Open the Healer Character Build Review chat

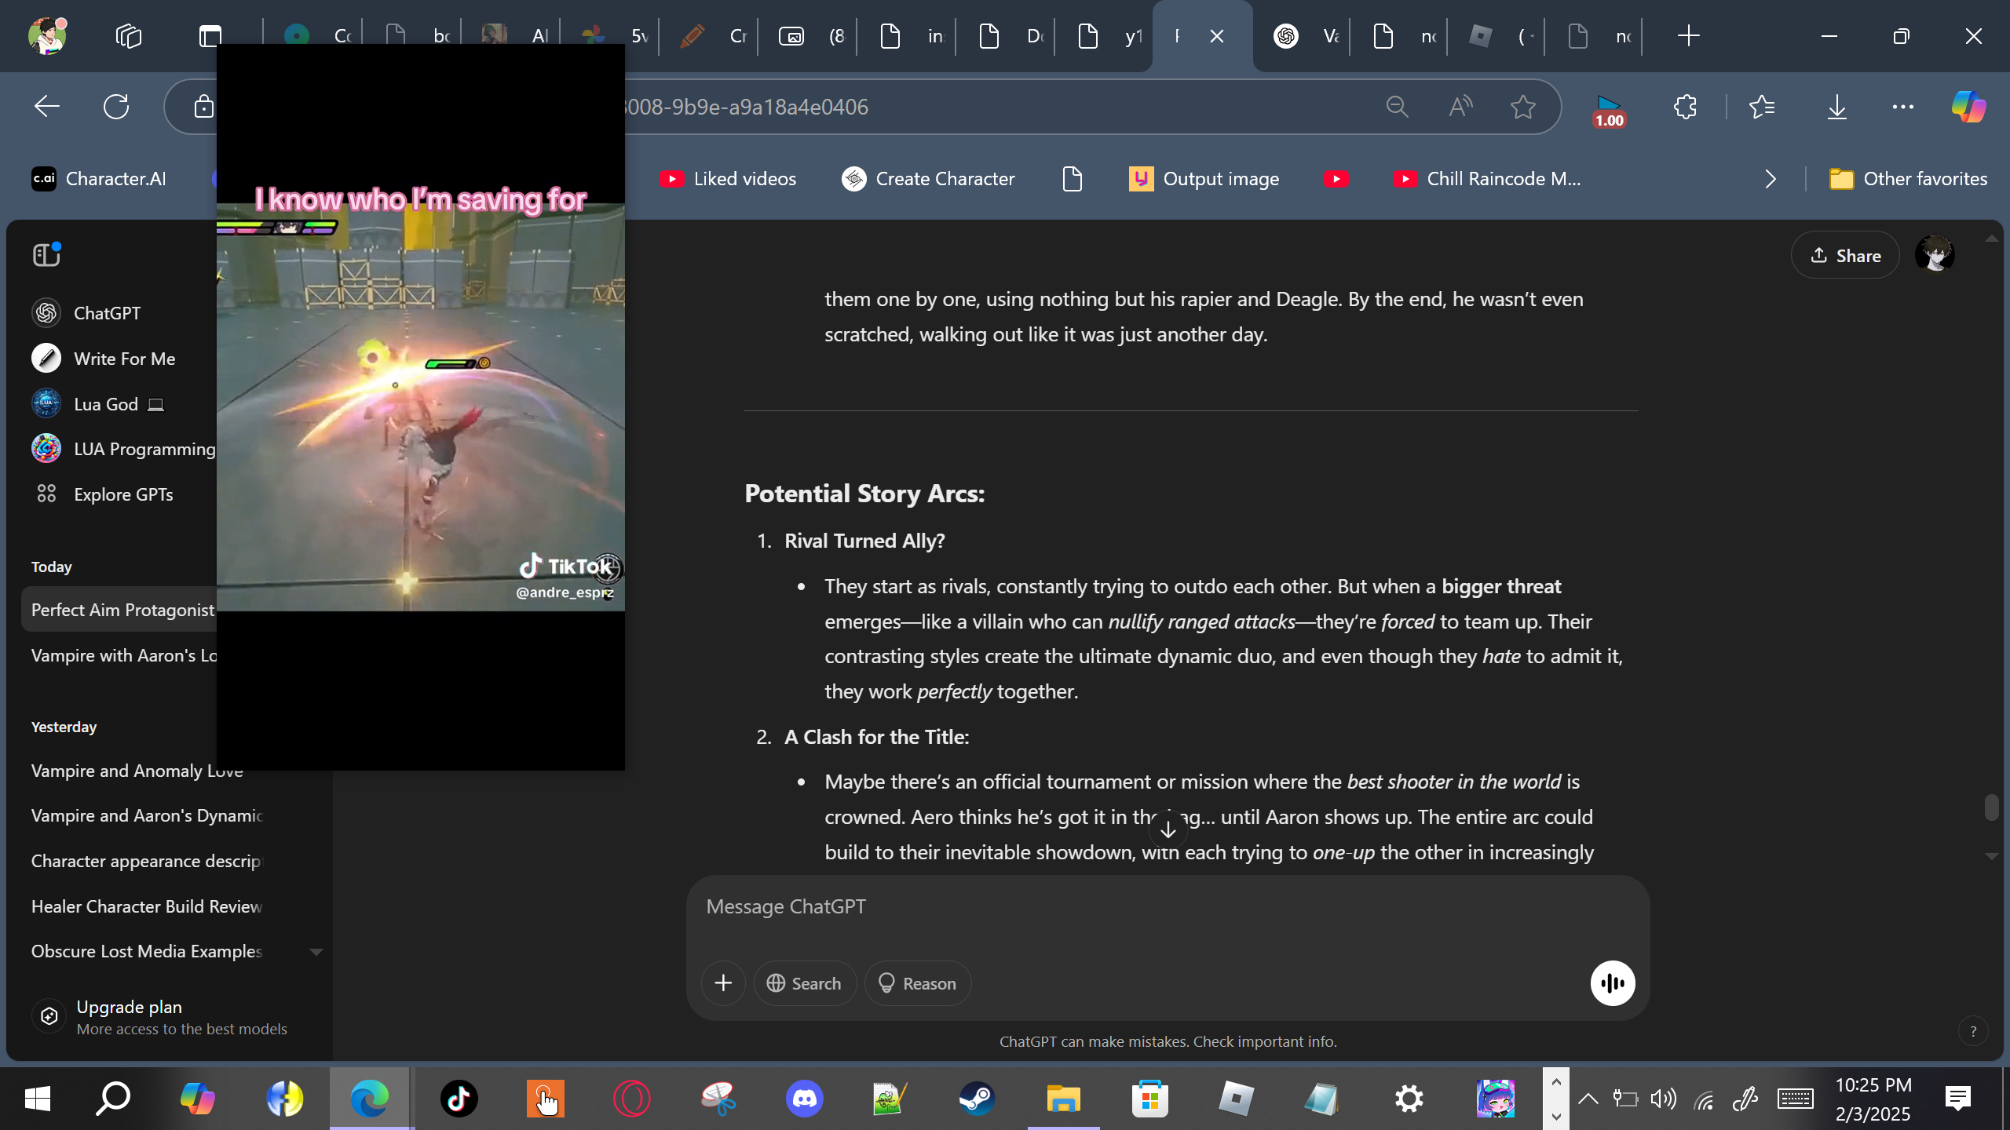[147, 906]
